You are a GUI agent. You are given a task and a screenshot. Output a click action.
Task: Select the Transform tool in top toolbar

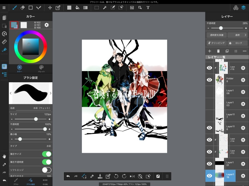[x=58, y=7]
